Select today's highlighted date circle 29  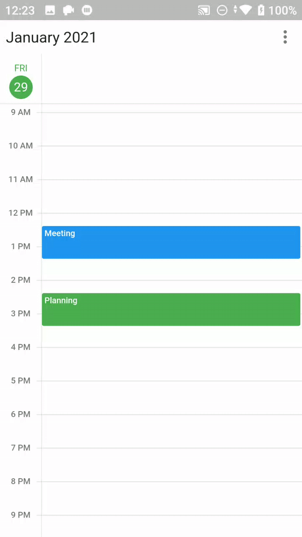pos(21,87)
